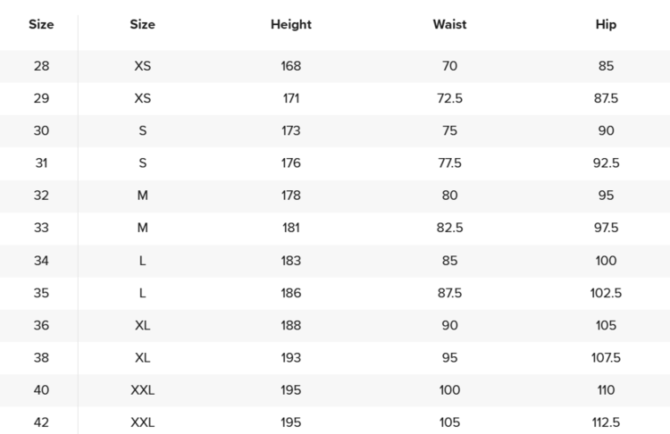Click hip value 102.5
Screen dimensions: 670x434
606,293
